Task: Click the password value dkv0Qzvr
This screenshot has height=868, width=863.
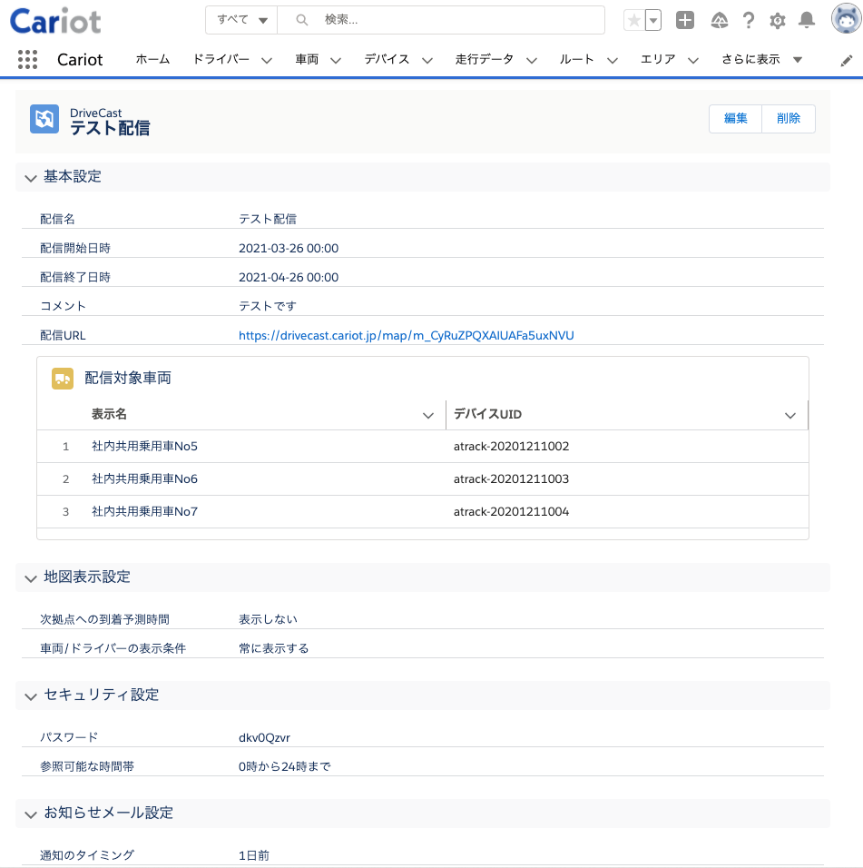Action: (x=264, y=737)
